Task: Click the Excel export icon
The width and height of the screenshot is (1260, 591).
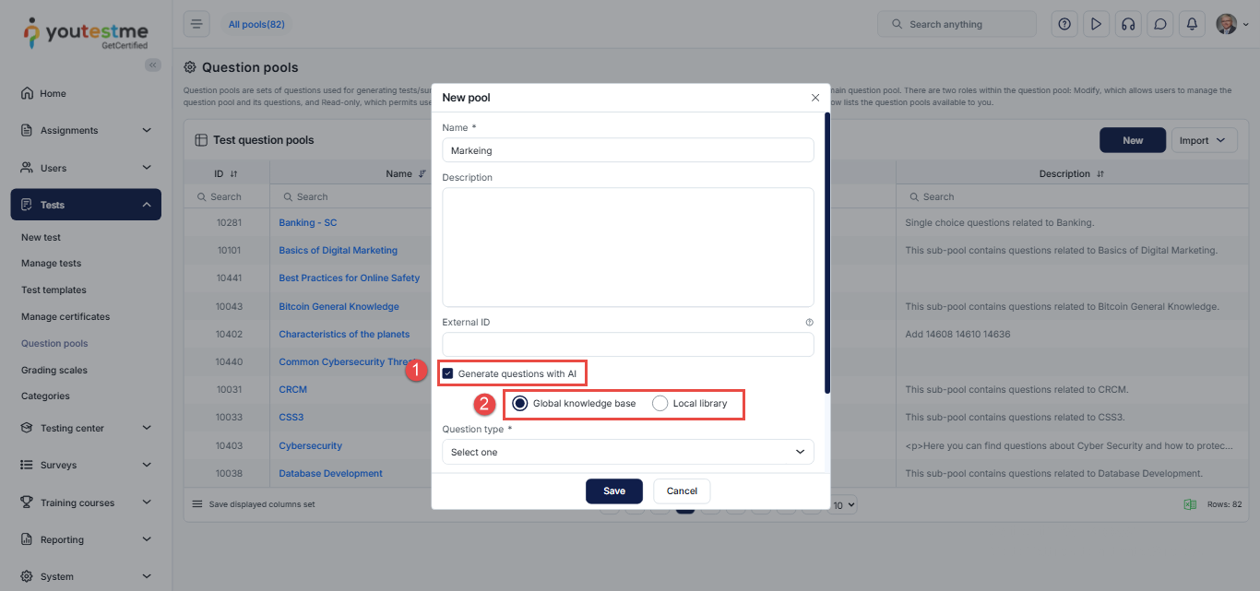Action: [x=1190, y=504]
